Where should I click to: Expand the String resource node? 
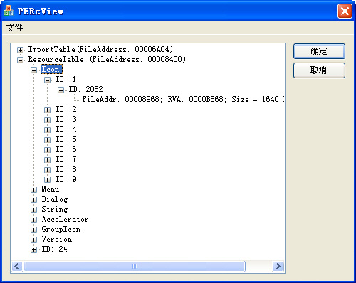click(34, 210)
